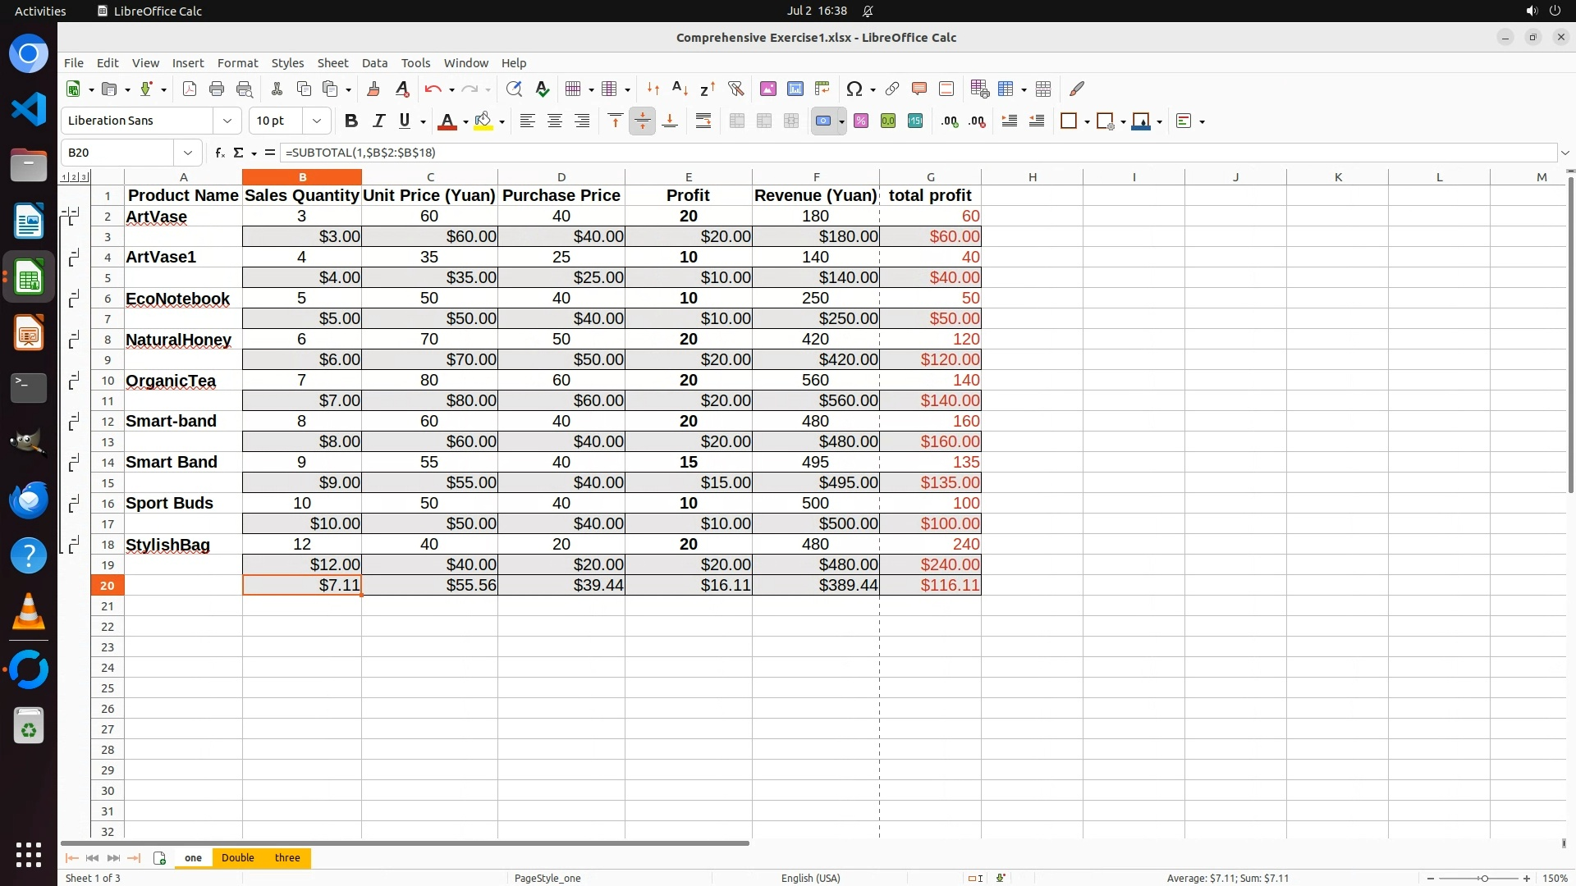Image resolution: width=1576 pixels, height=886 pixels.
Task: Open the font name dropdown
Action: [227, 121]
